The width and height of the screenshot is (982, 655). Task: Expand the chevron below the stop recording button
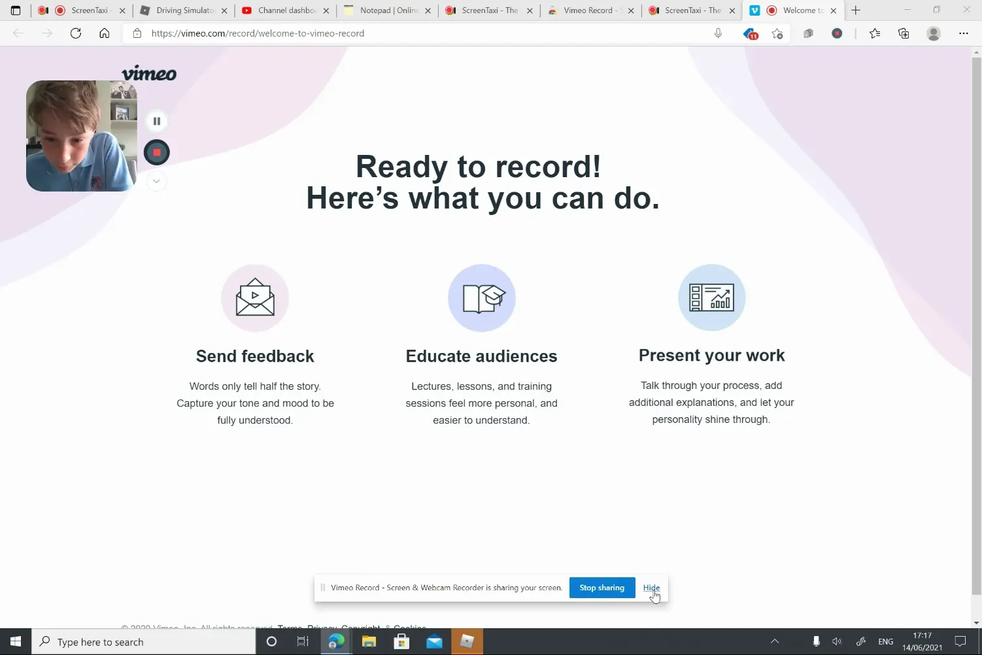click(156, 181)
